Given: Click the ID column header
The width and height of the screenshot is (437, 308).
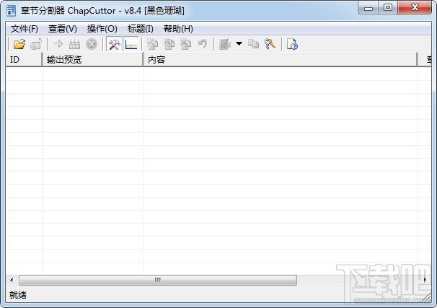Looking at the screenshot, I should click(x=24, y=59).
